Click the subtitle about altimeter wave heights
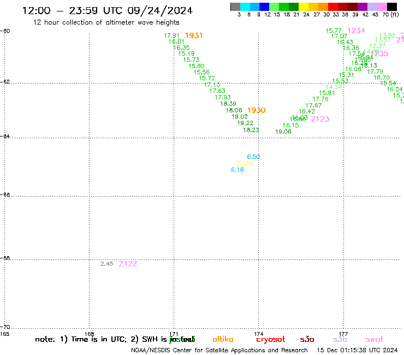The width and height of the screenshot is (404, 355). coord(106,22)
